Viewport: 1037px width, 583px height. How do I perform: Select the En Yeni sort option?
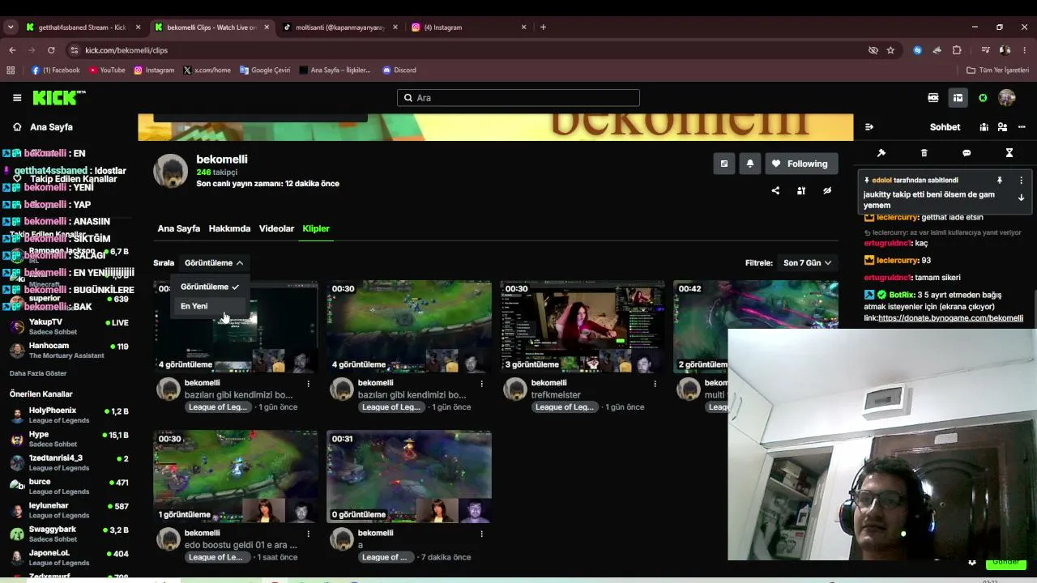(x=210, y=306)
